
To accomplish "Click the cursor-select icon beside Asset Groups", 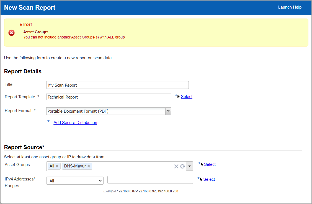I will (200, 164).
